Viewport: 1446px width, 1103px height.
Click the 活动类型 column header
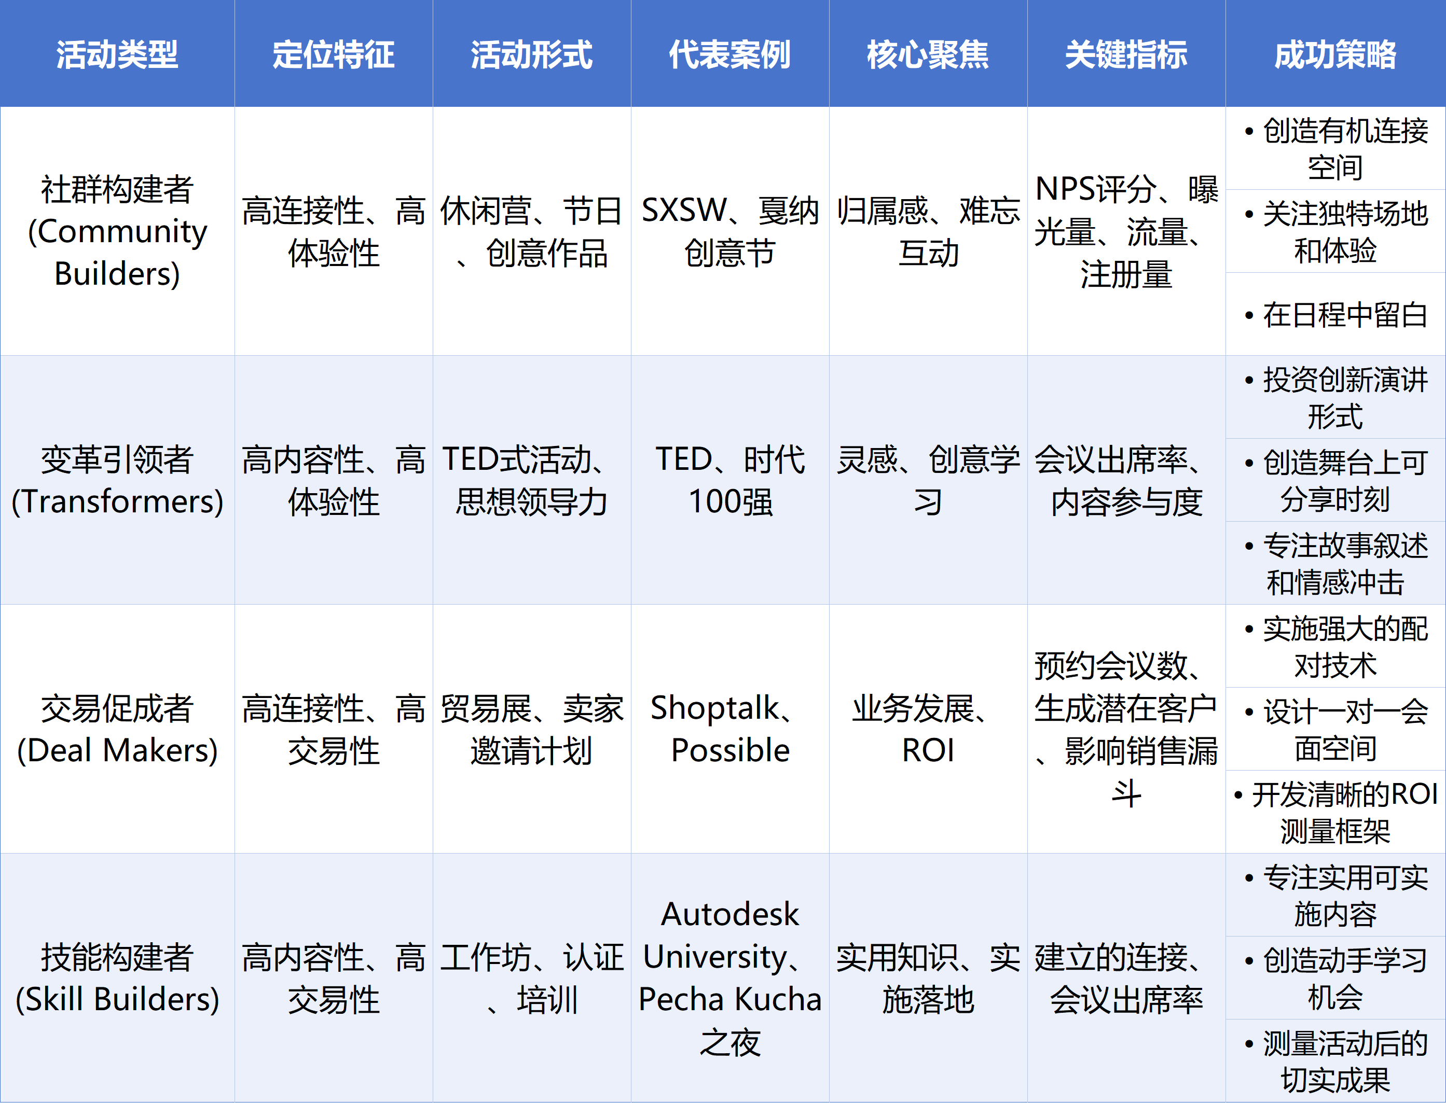117,54
